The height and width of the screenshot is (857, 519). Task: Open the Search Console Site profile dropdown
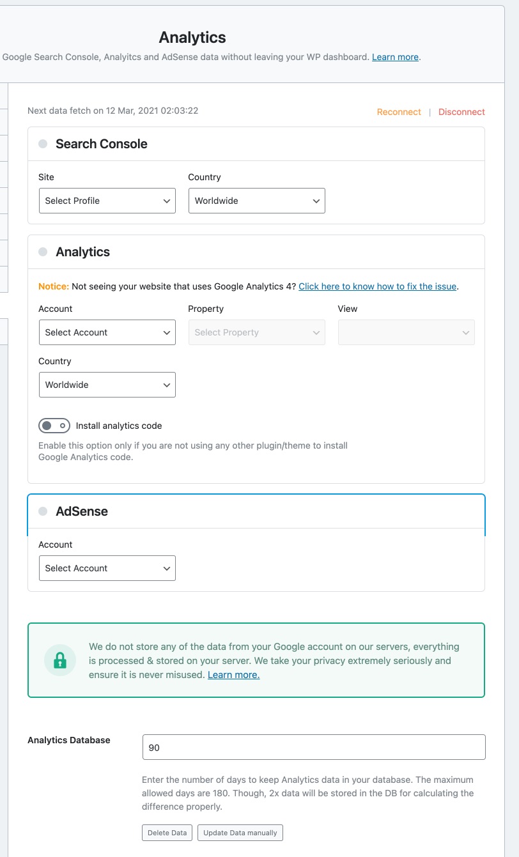coord(107,201)
